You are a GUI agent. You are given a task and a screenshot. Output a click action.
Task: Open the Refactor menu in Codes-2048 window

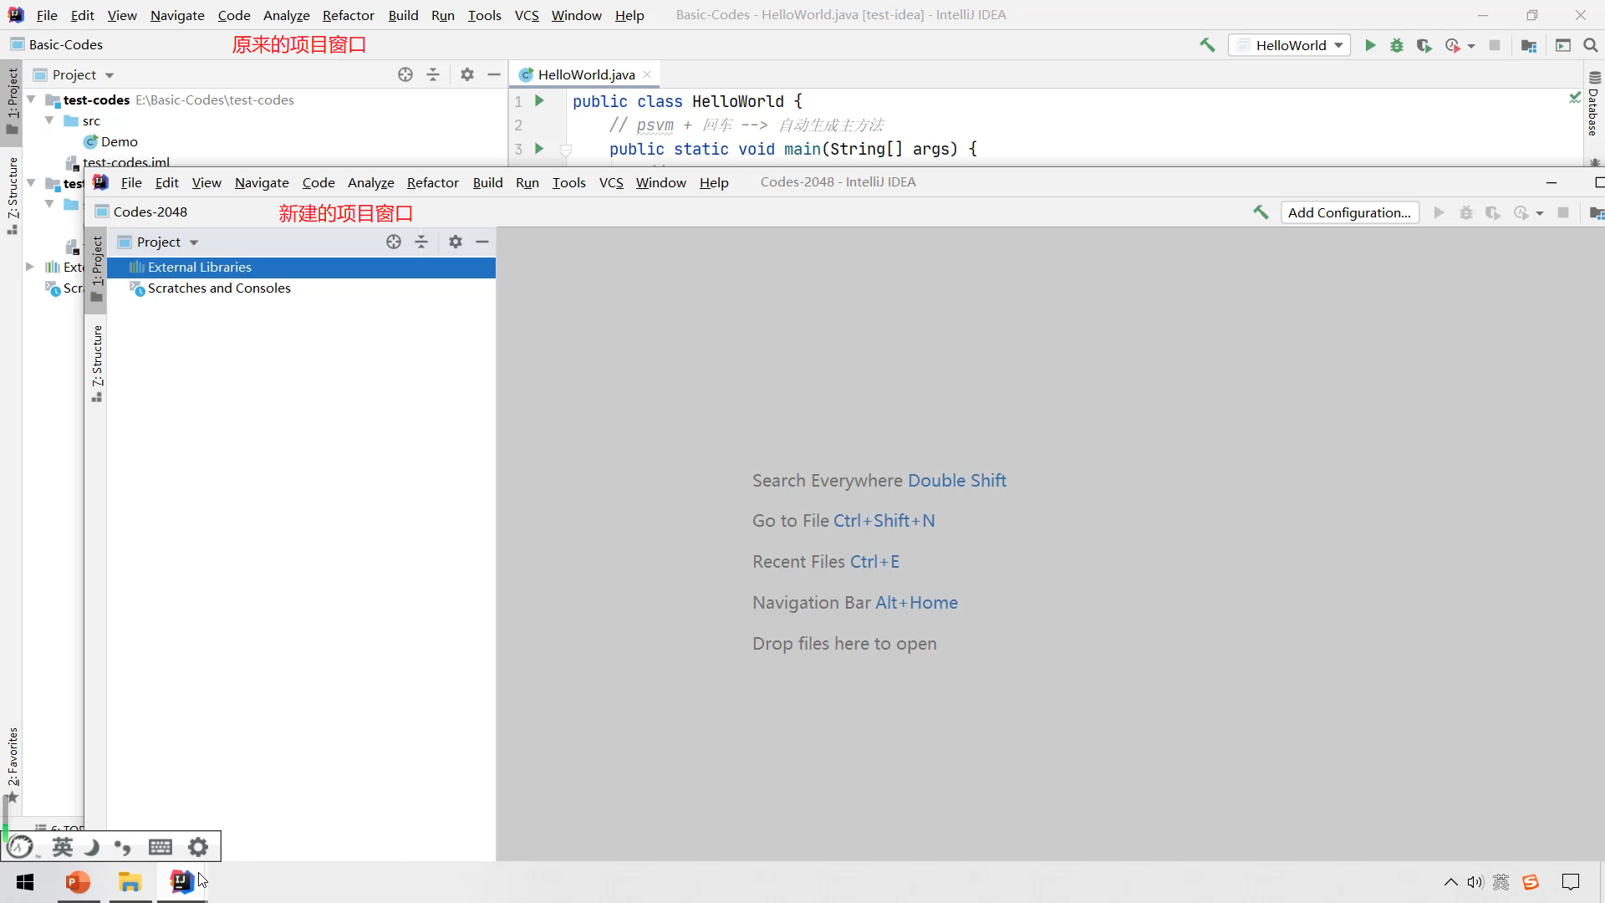tap(432, 182)
